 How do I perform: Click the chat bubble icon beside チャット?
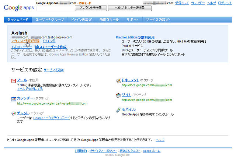pyautogui.click(x=14, y=114)
